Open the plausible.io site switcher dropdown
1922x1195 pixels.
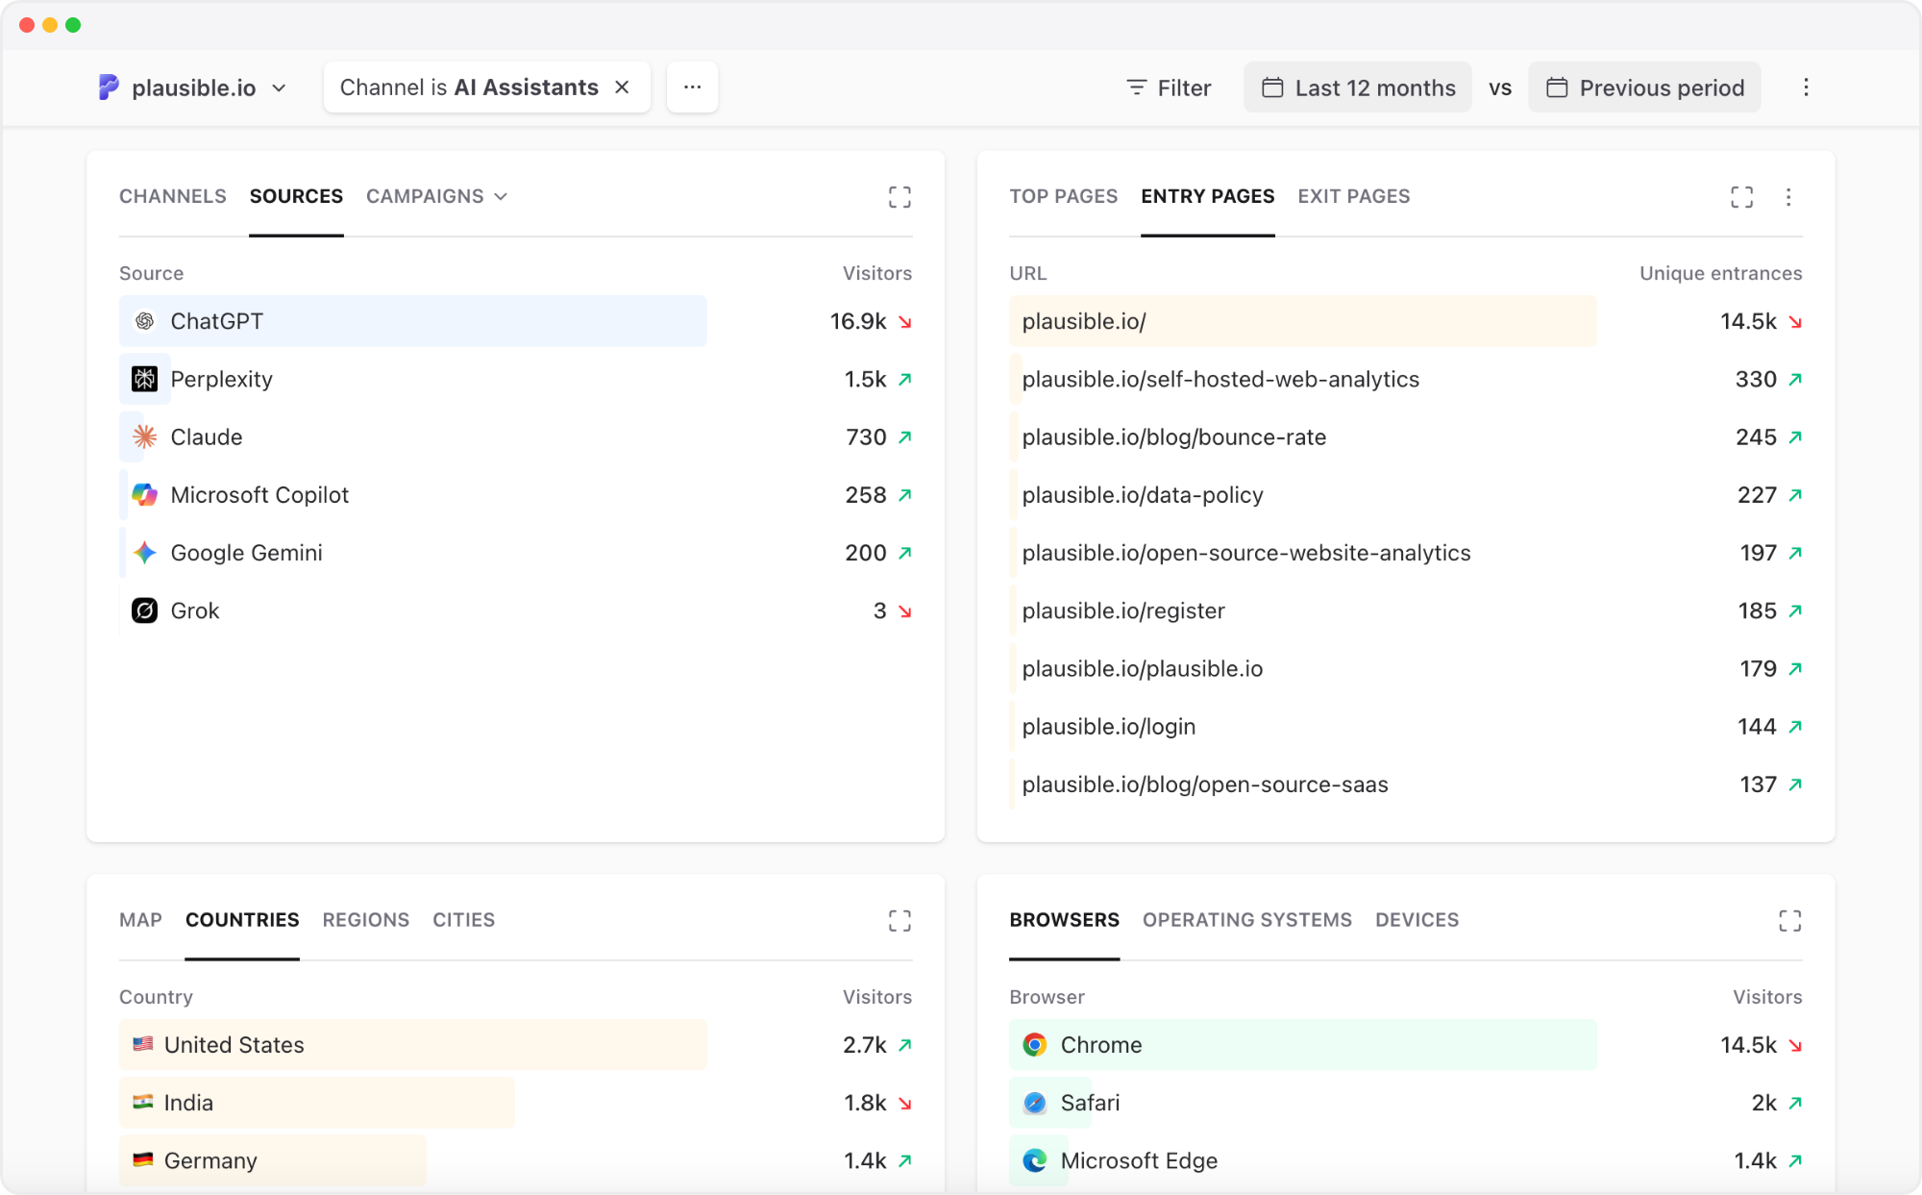193,87
